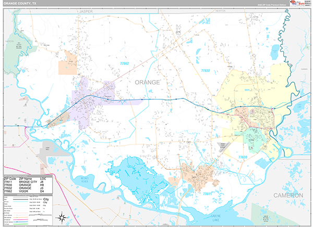Click the green Toll Roads legend line
The width and height of the screenshot is (313, 227).
click(x=20, y=224)
